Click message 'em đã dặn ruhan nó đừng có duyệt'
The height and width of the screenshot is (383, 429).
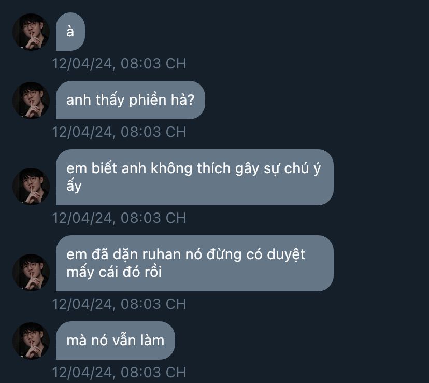[194, 263]
